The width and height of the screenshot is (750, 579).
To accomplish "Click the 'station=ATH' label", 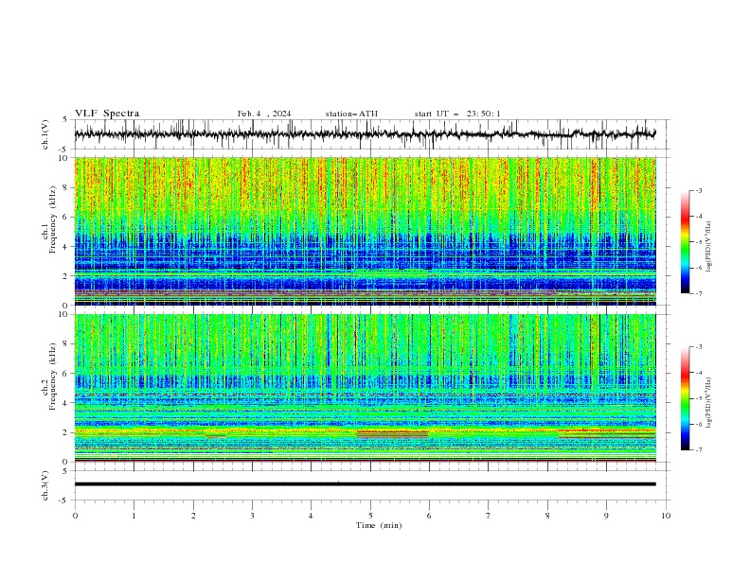I will coord(351,114).
